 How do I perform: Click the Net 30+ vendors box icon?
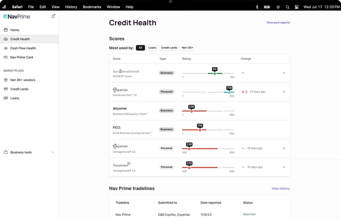click(6, 80)
